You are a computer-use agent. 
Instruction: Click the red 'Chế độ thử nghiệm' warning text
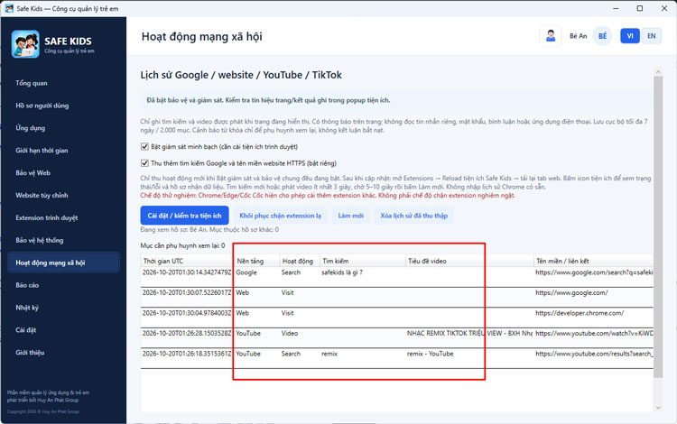[328, 196]
